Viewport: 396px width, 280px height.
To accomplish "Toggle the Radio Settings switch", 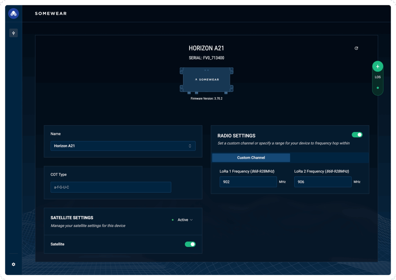I will click(357, 135).
